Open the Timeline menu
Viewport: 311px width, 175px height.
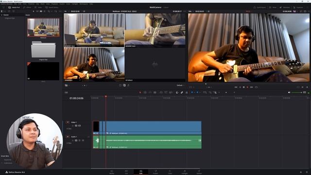[x=31, y=4]
